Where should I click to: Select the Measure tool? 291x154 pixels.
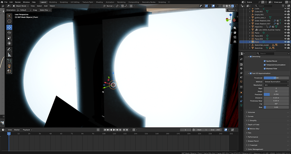click(x=9, y=54)
